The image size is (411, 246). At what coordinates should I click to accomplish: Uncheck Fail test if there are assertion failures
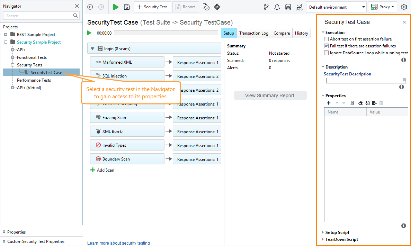326,46
